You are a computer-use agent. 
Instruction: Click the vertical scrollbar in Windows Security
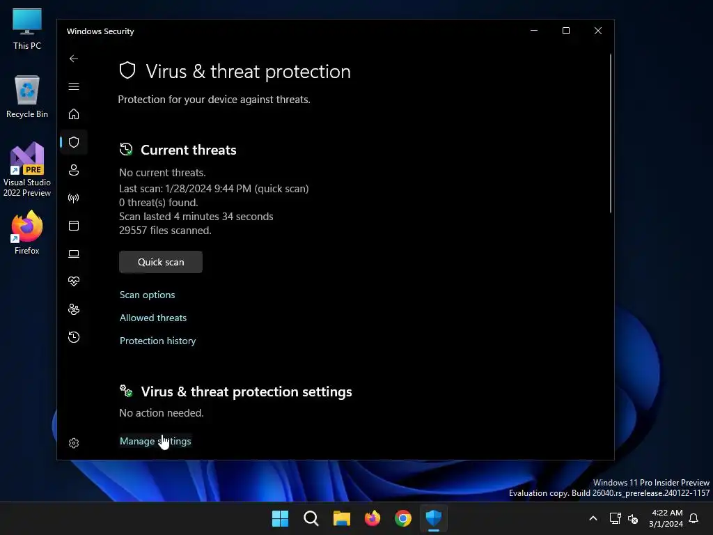(x=611, y=133)
